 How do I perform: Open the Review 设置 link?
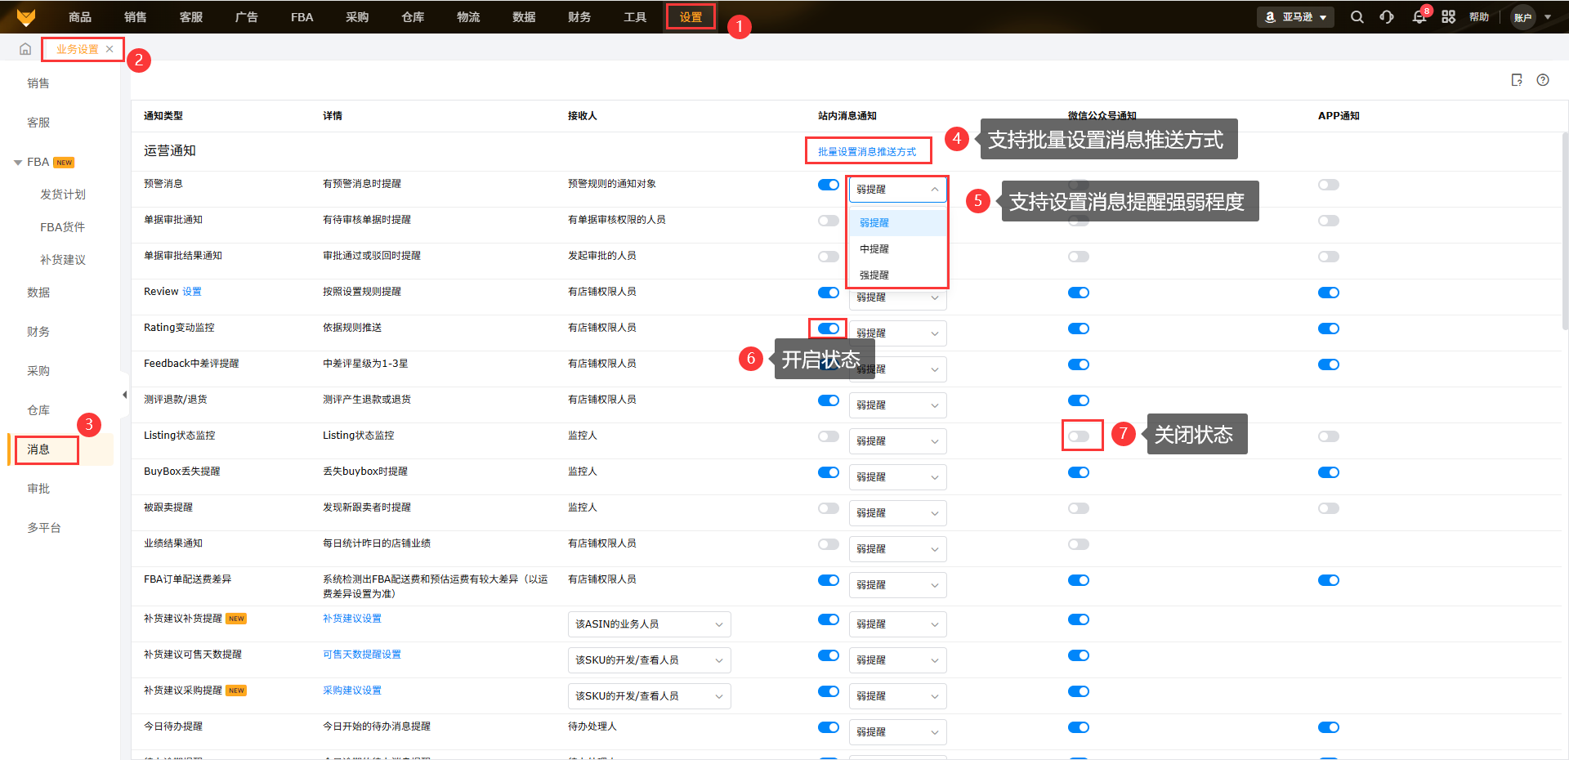192,292
